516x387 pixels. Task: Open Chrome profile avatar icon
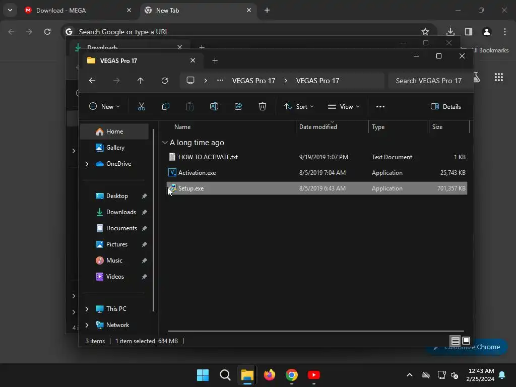pos(487,32)
